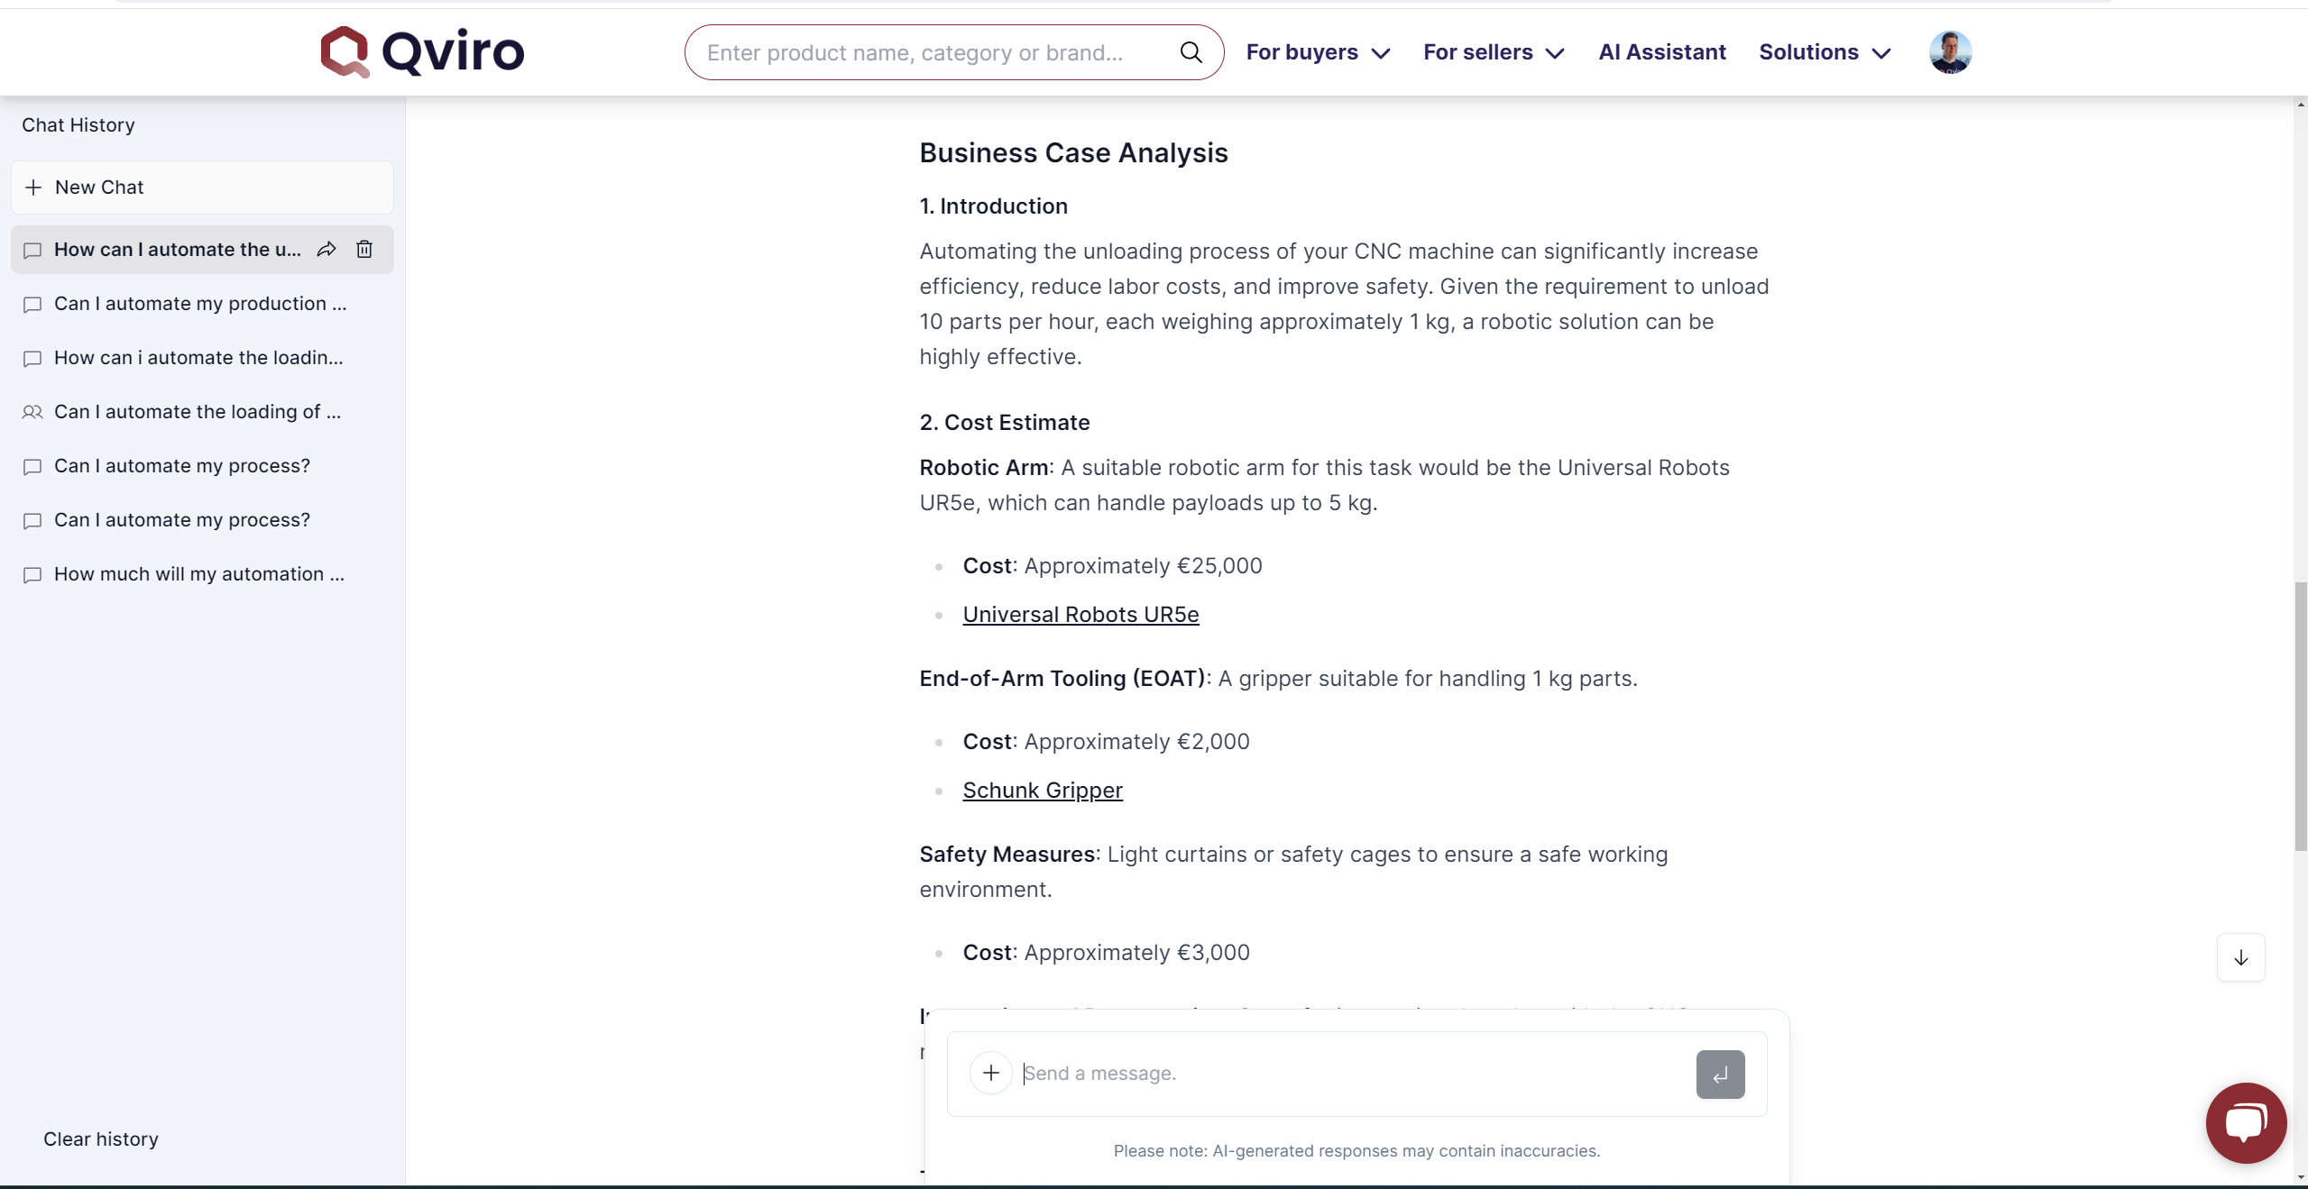The height and width of the screenshot is (1189, 2308).
Task: Follow the Universal Robots UR5e link
Action: [1080, 615]
